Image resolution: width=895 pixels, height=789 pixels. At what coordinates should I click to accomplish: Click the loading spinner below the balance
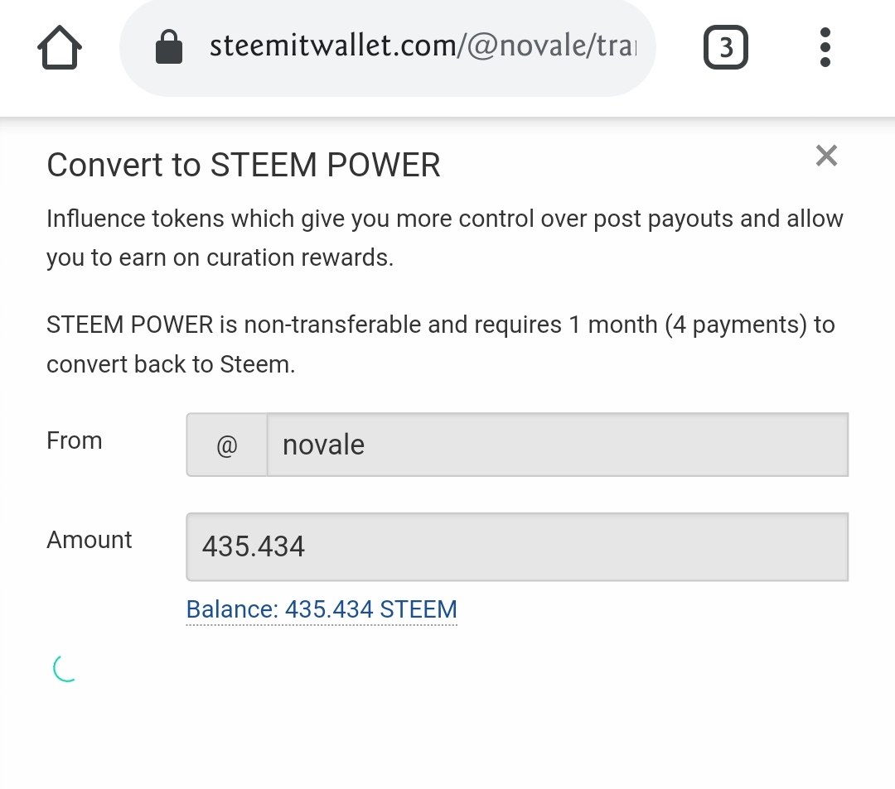[x=65, y=668]
